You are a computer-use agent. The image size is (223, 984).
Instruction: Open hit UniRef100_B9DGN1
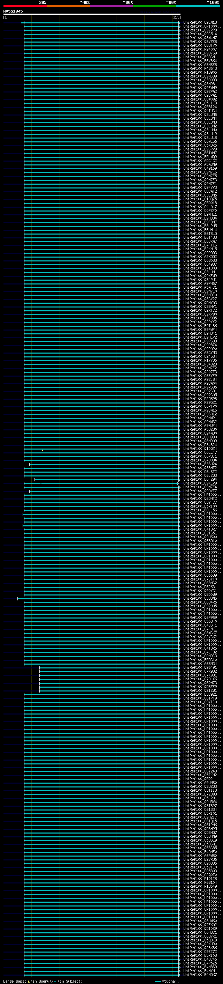(200, 57)
